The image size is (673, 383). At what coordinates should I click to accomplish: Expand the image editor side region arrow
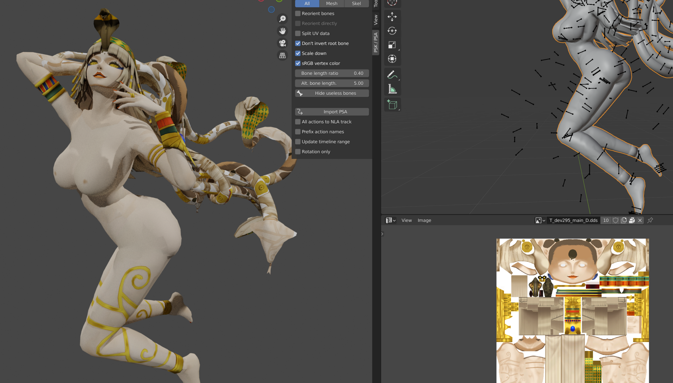tap(382, 234)
